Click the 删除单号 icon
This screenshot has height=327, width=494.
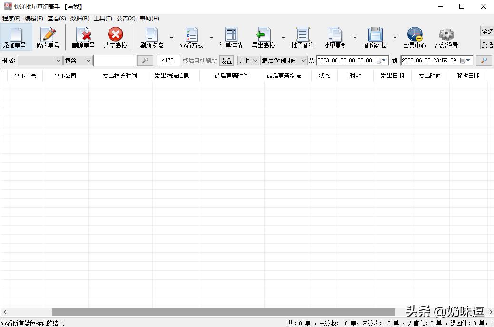pyautogui.click(x=83, y=38)
